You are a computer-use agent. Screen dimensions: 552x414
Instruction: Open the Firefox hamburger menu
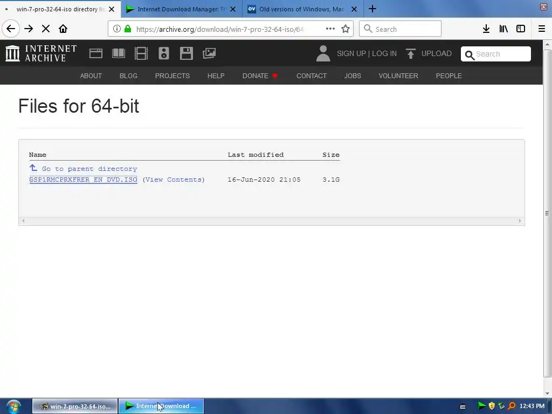(x=542, y=29)
